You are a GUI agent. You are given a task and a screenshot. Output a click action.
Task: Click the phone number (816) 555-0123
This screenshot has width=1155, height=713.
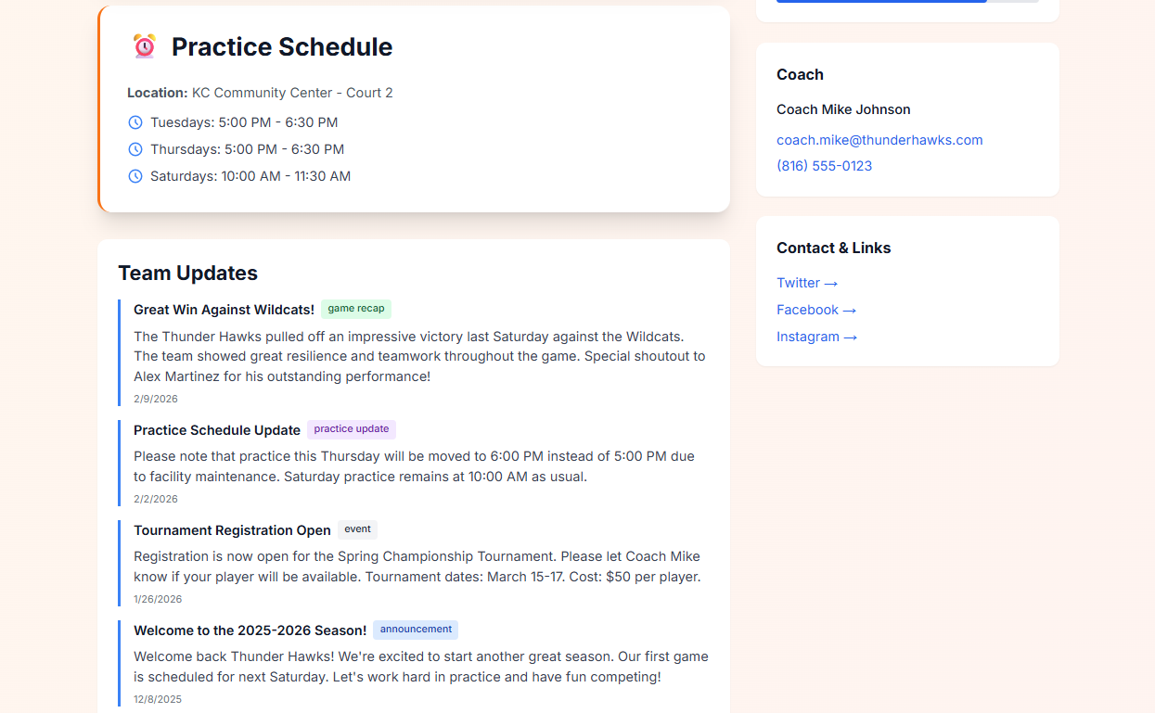click(824, 165)
